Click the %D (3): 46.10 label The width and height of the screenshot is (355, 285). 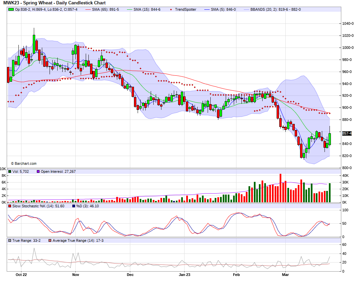coord(87,206)
